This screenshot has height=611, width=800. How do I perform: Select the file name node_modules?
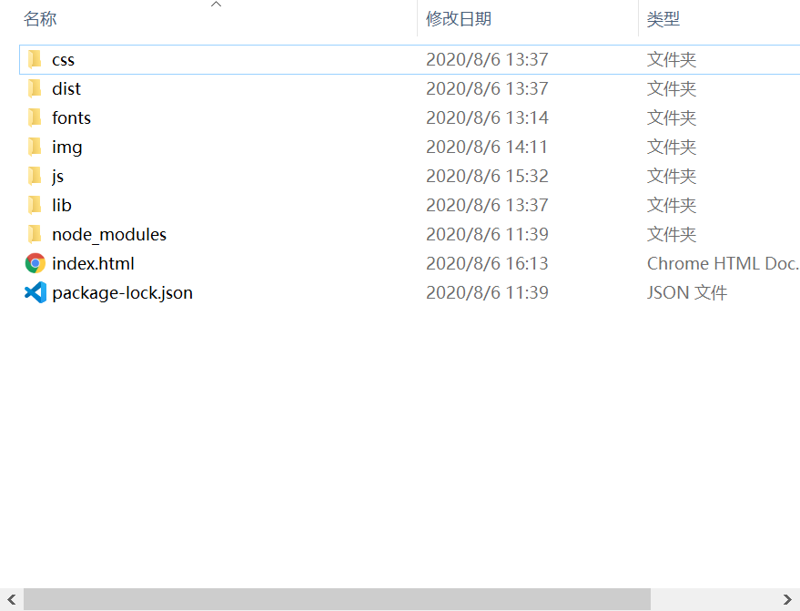pyautogui.click(x=109, y=235)
